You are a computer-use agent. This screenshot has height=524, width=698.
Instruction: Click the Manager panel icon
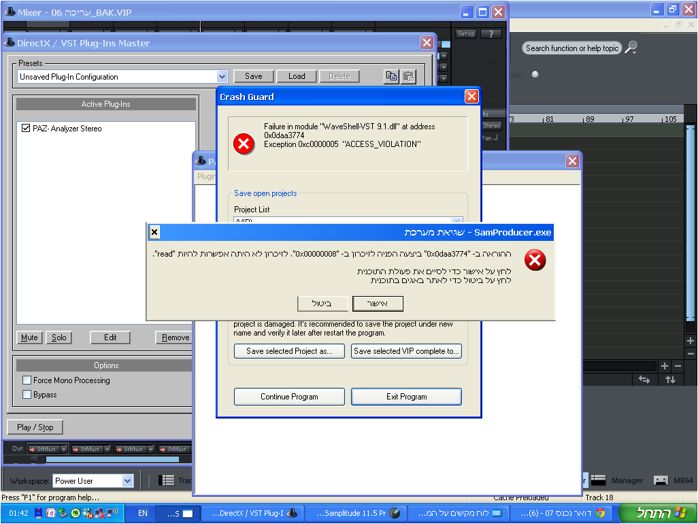(x=598, y=480)
